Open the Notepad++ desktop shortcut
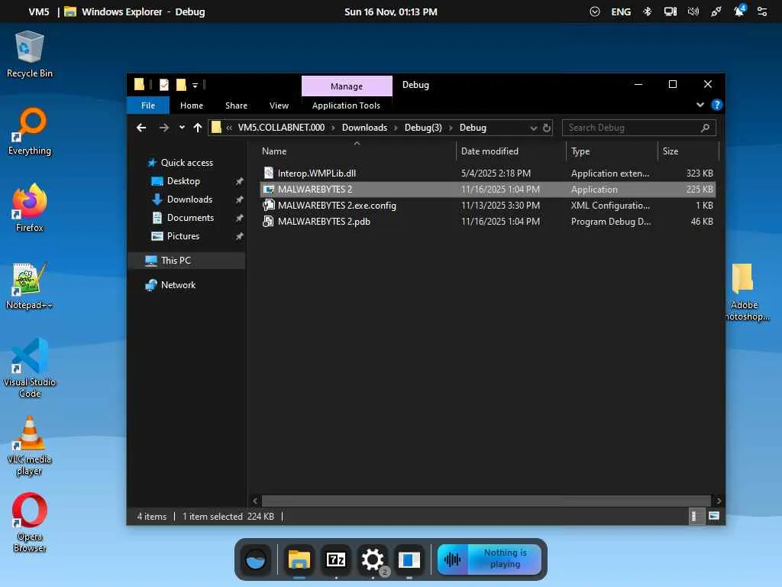This screenshot has width=782, height=587. tap(30, 286)
